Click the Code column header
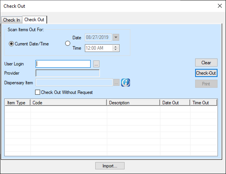 (68, 103)
